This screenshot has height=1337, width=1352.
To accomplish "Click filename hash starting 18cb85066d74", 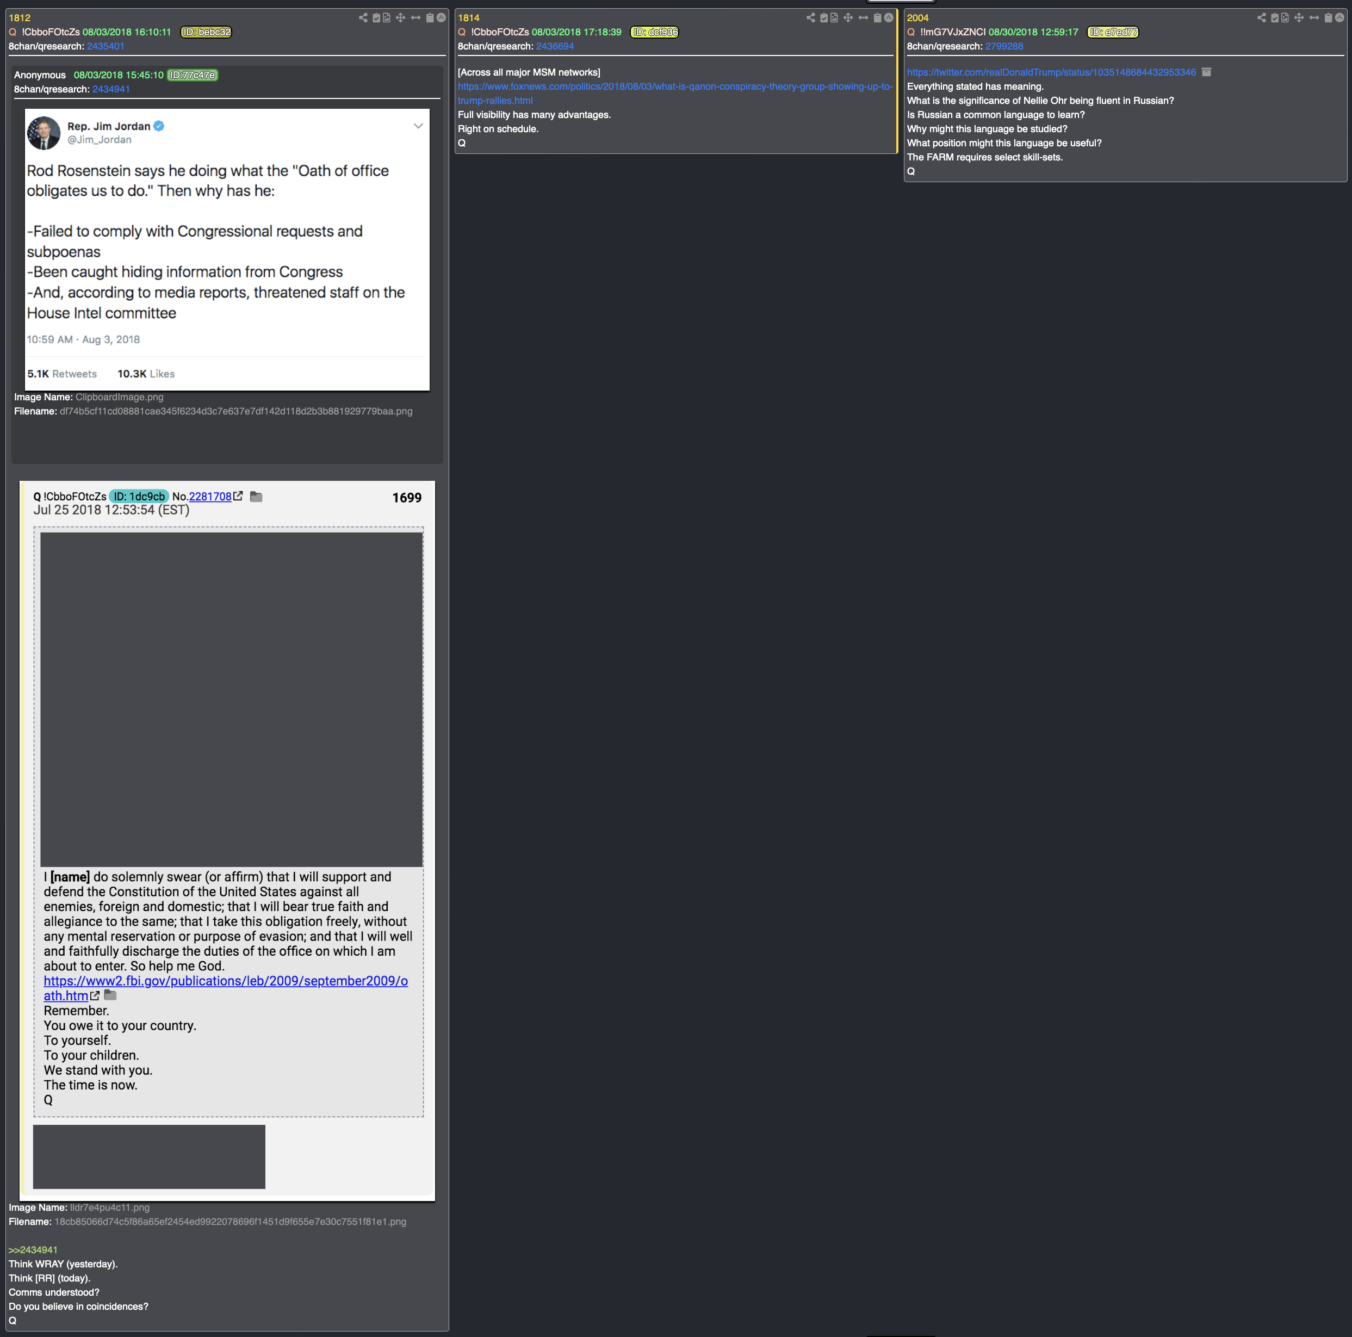I will click(x=230, y=1222).
